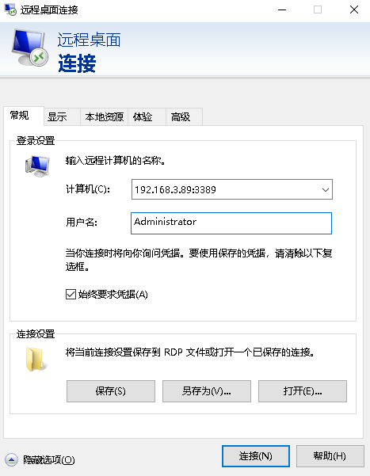Toggle the 始终要求凭据(A) checkbox

(x=71, y=294)
